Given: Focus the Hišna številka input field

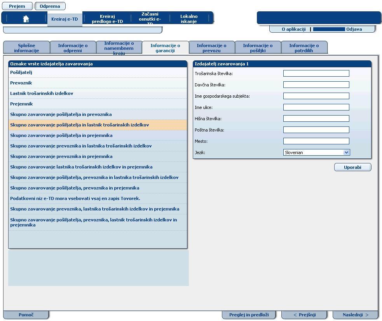Looking at the screenshot, I should tap(316, 119).
